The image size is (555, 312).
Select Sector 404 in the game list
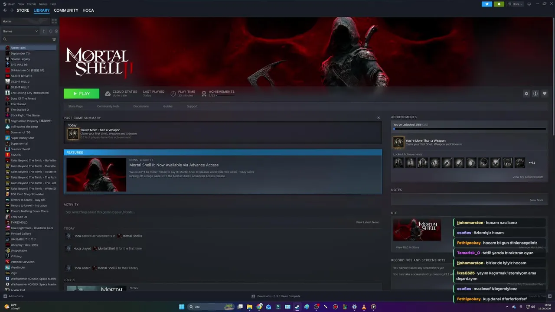29,48
